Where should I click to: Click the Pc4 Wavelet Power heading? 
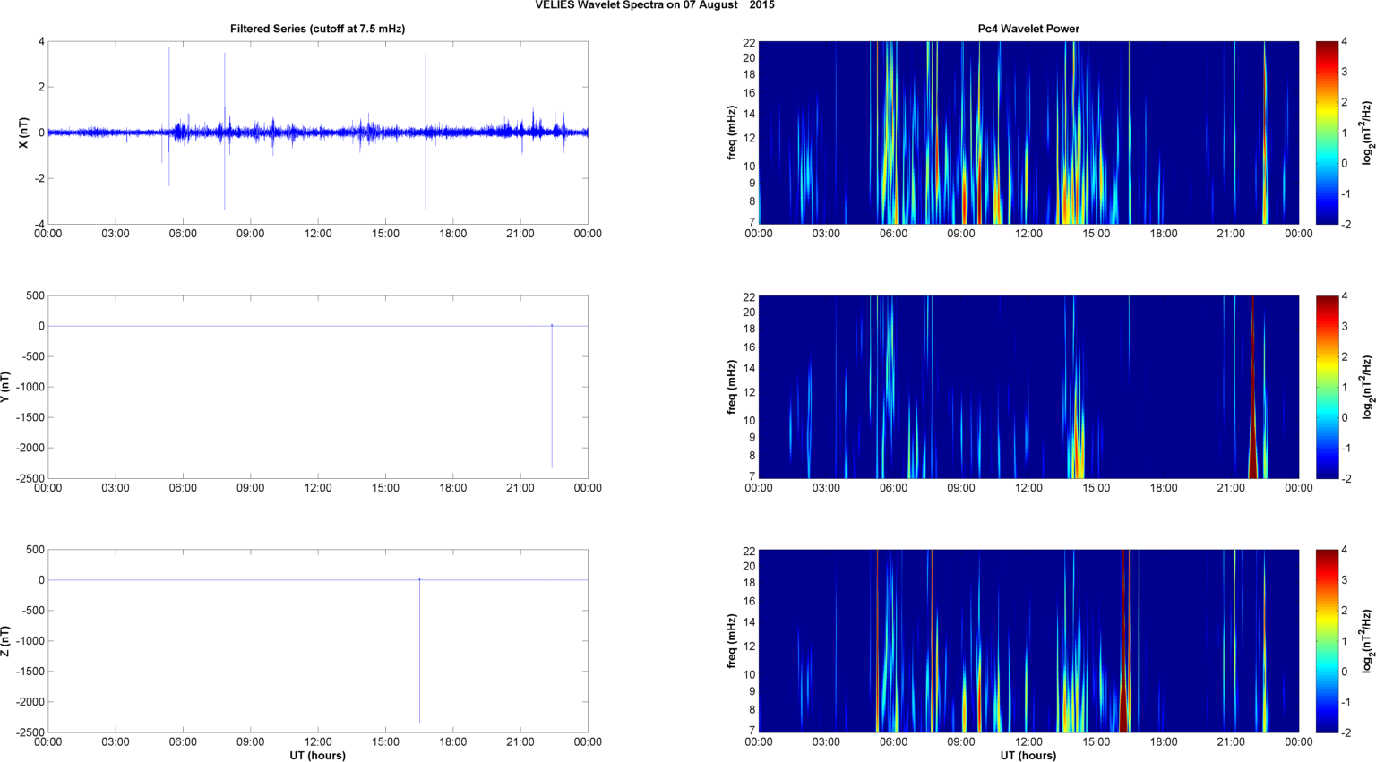point(1028,29)
